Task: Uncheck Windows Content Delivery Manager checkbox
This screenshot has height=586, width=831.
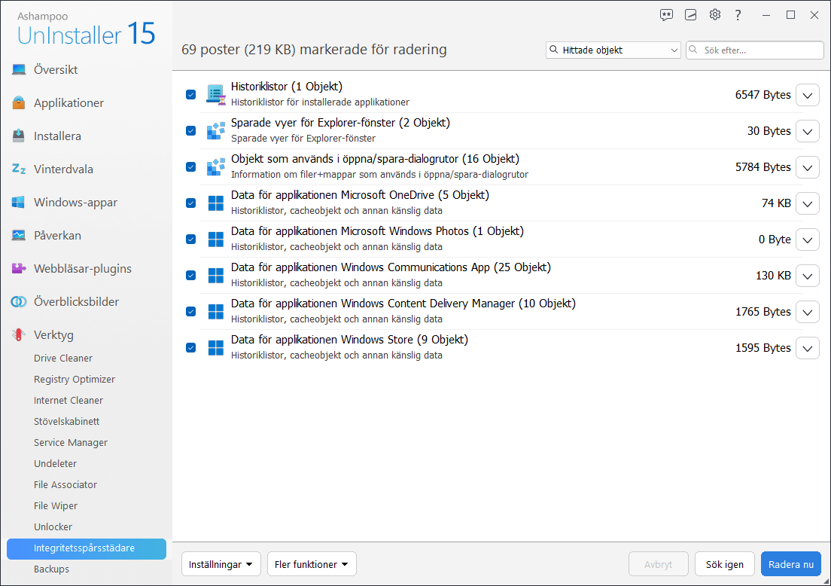Action: (x=190, y=311)
